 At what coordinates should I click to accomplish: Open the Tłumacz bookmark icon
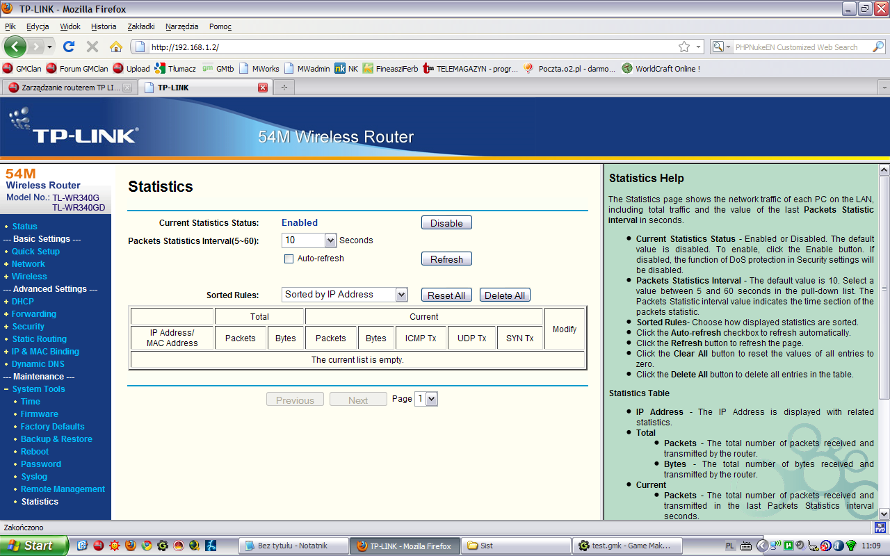click(160, 68)
